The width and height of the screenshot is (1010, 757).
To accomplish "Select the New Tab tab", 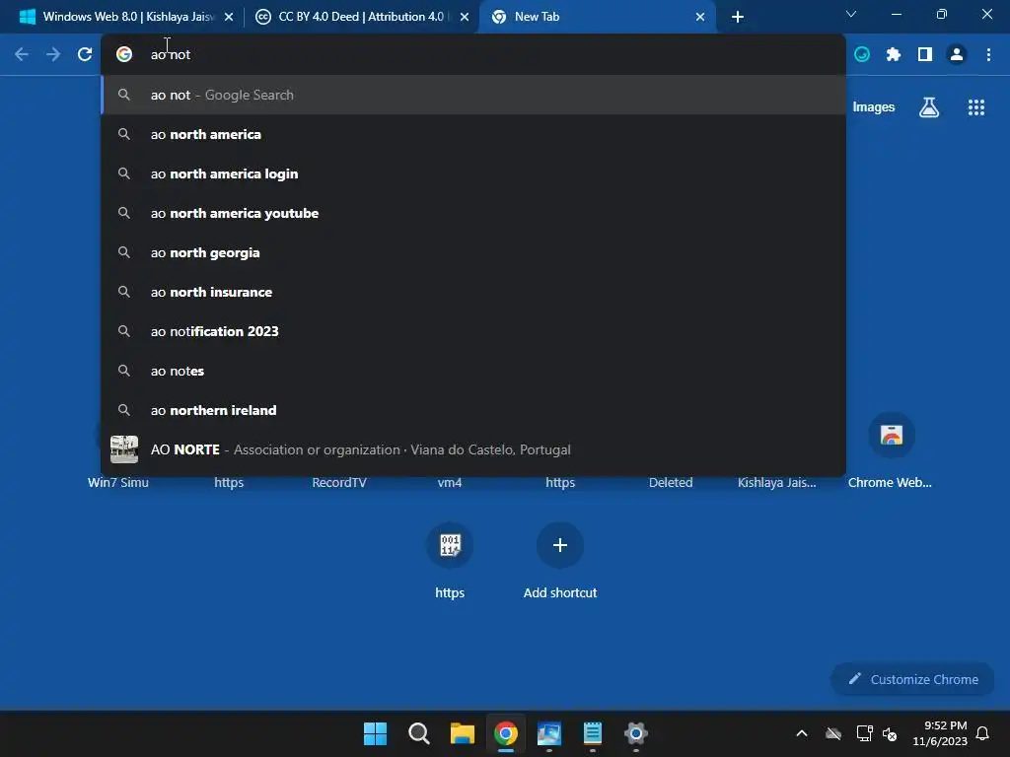I will tap(597, 17).
